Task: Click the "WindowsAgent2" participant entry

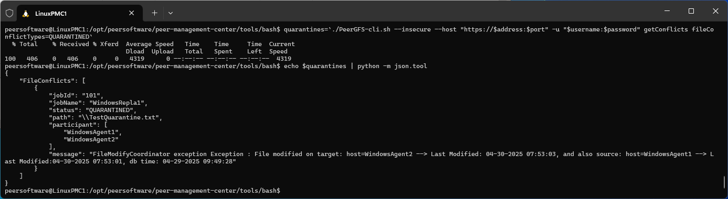Action: 90,139
